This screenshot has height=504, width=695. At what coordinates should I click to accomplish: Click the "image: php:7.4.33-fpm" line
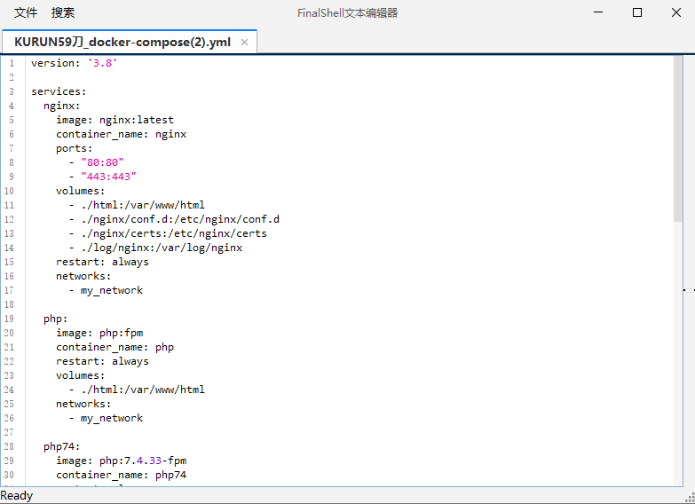[x=121, y=461]
